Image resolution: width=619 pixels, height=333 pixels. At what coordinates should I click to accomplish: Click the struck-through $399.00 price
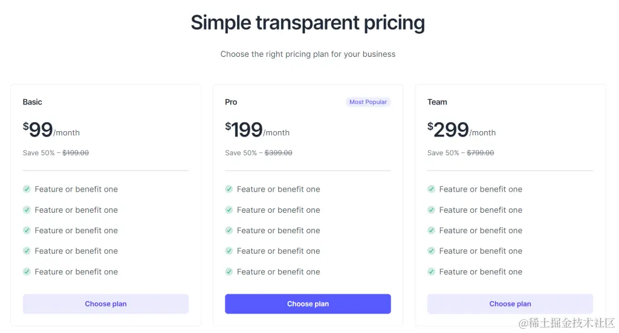click(279, 153)
